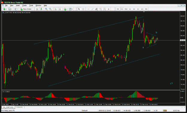Select the Crosshair tool
187x113 pixels.
click(83, 9)
